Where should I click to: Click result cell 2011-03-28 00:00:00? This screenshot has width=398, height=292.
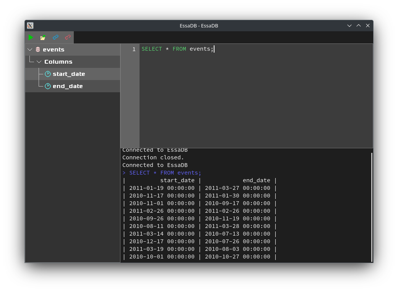coord(237,226)
